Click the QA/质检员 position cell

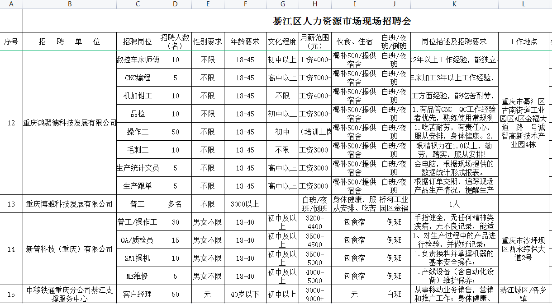pos(138,240)
